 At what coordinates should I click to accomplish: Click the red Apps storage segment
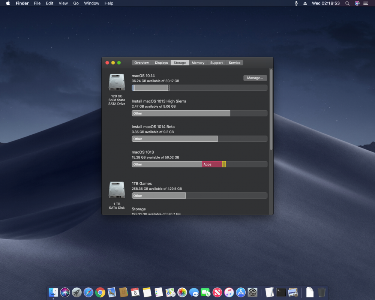(x=212, y=164)
